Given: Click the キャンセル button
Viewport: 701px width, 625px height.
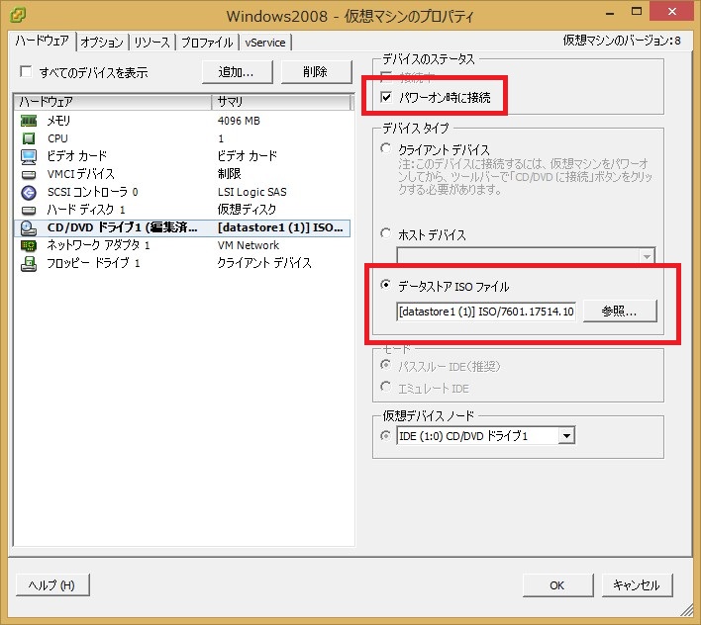Looking at the screenshot, I should coord(637,585).
